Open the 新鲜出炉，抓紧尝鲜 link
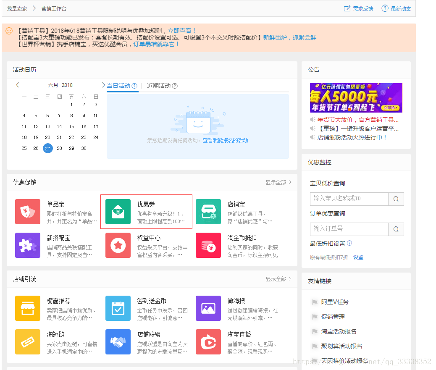 point(290,37)
